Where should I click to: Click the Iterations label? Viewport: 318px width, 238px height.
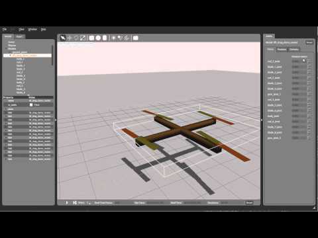click(x=213, y=203)
